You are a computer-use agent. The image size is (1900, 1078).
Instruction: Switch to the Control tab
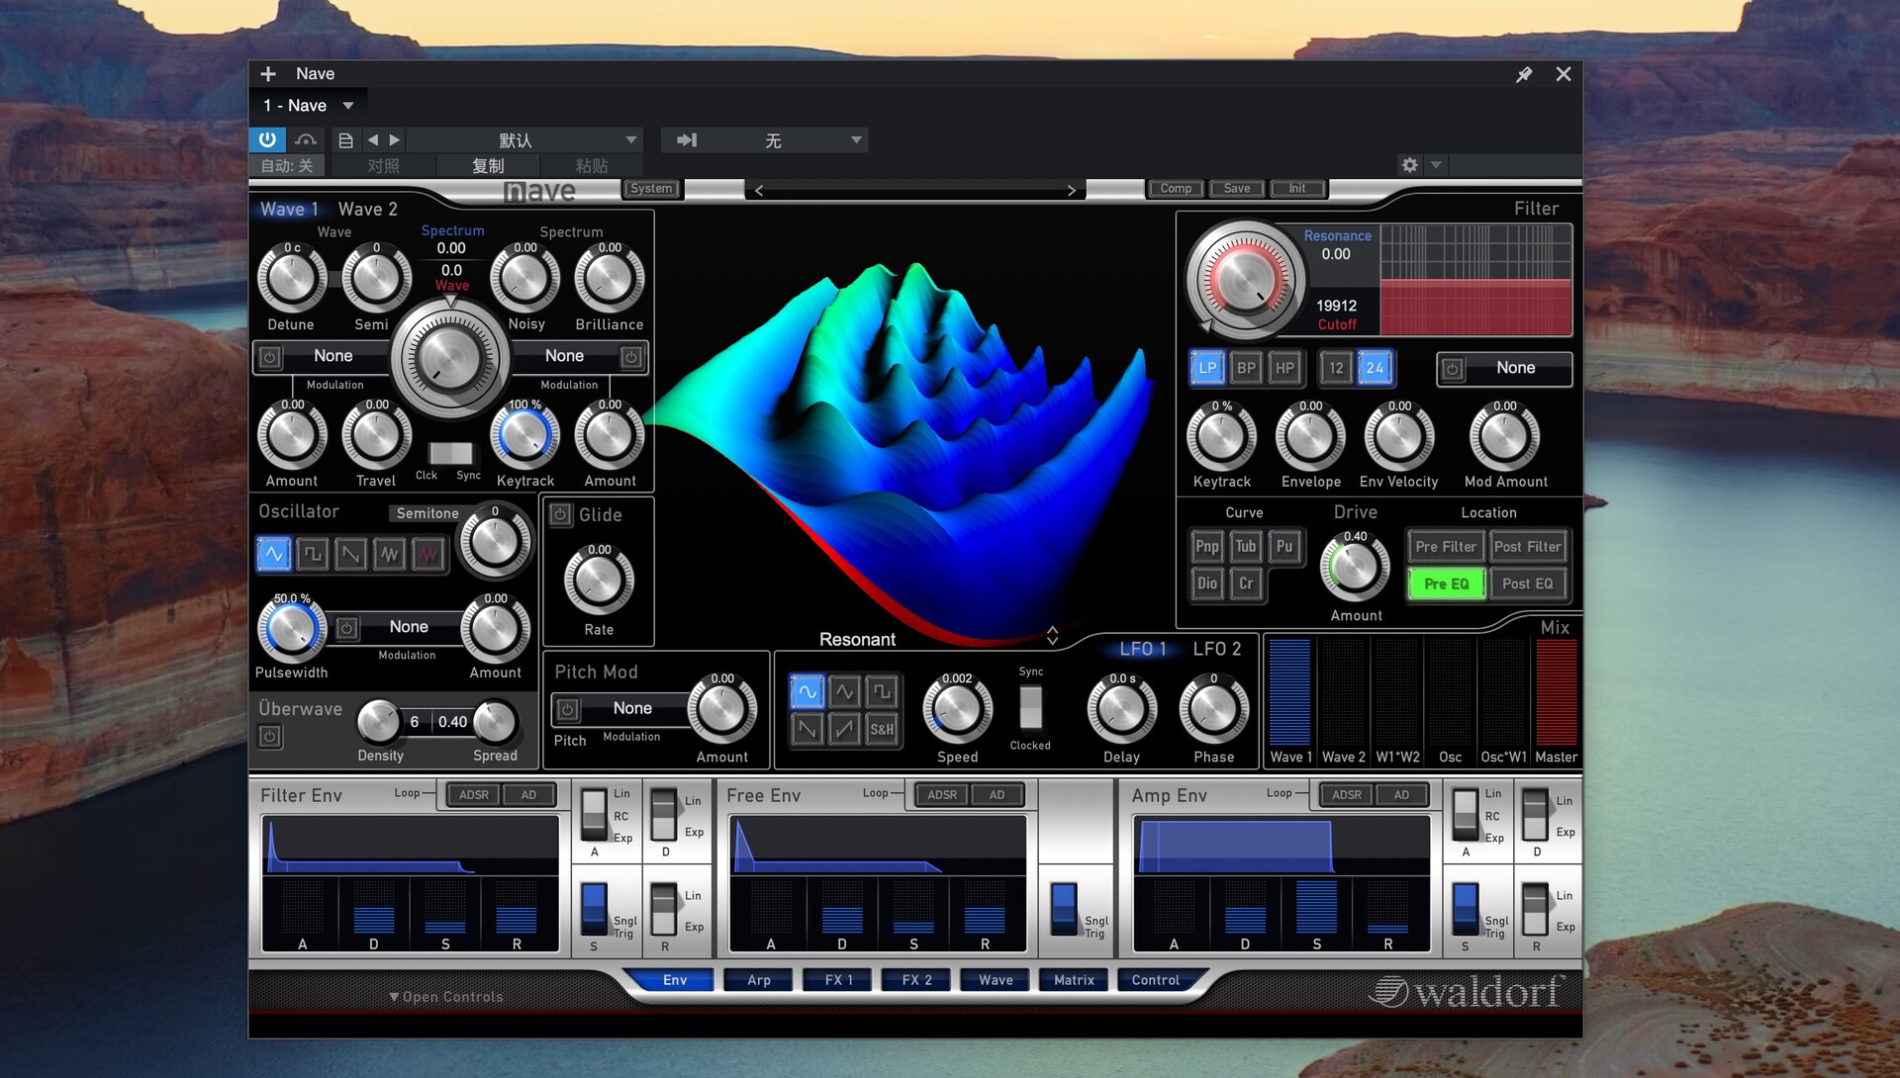(x=1155, y=980)
